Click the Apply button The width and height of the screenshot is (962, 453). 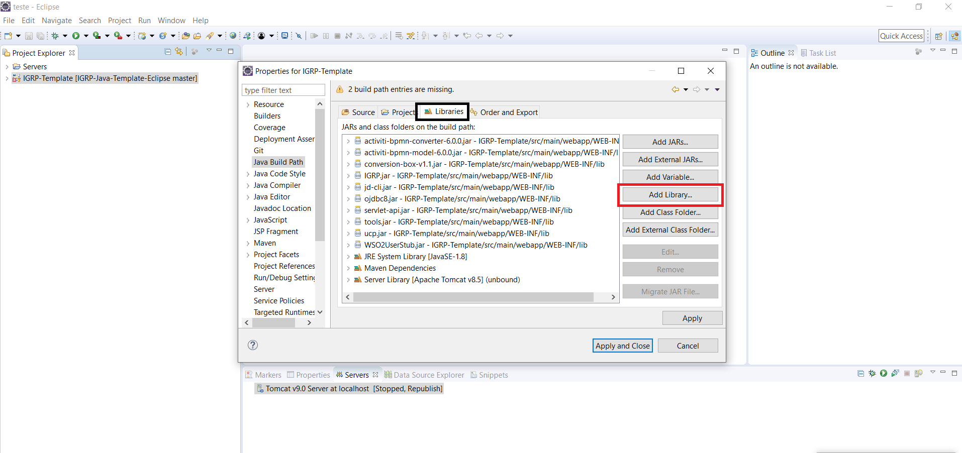click(692, 318)
